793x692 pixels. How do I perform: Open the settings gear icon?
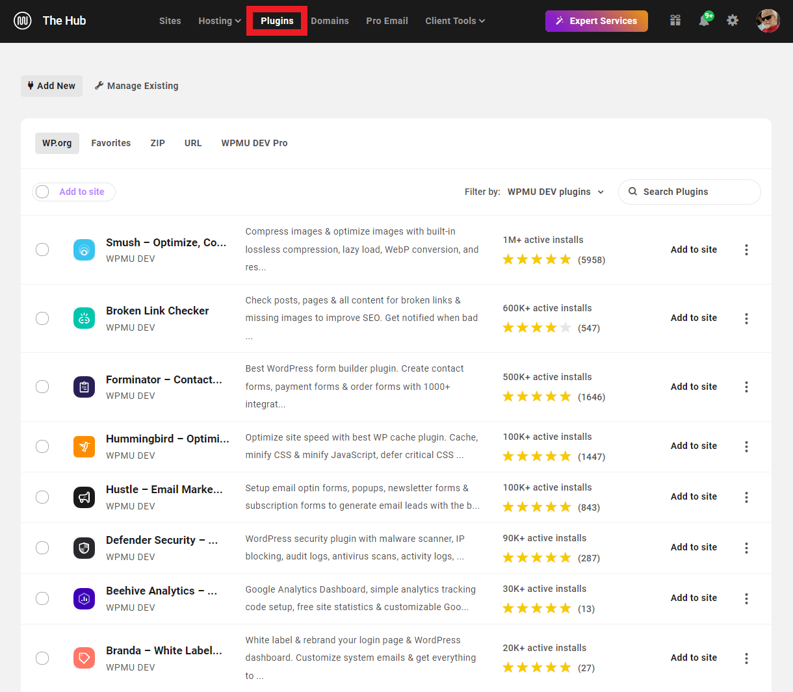733,21
